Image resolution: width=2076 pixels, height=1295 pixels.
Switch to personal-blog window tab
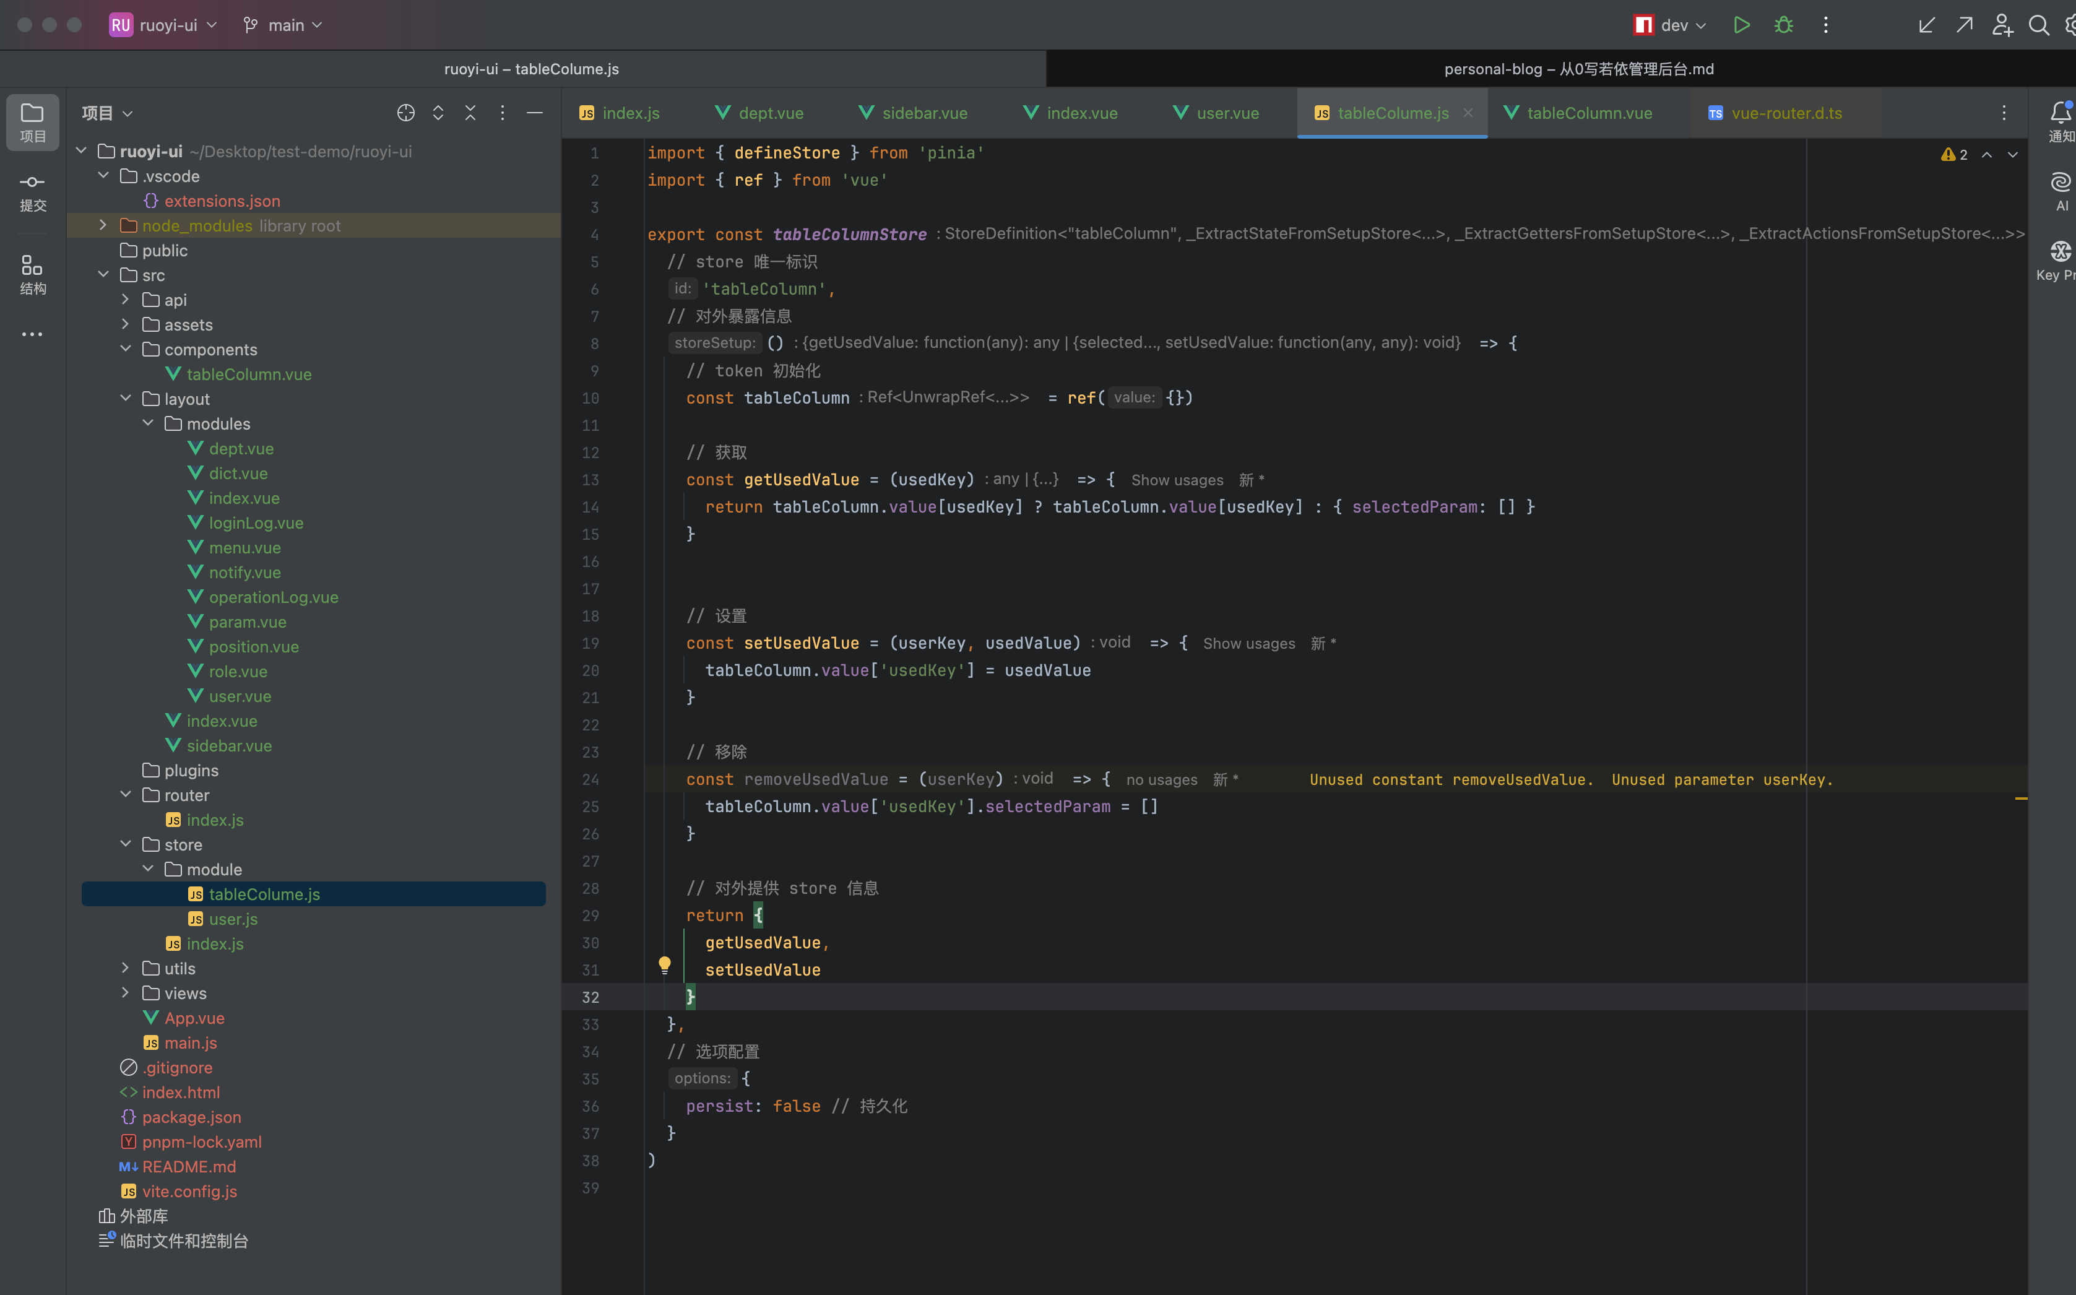click(1578, 69)
